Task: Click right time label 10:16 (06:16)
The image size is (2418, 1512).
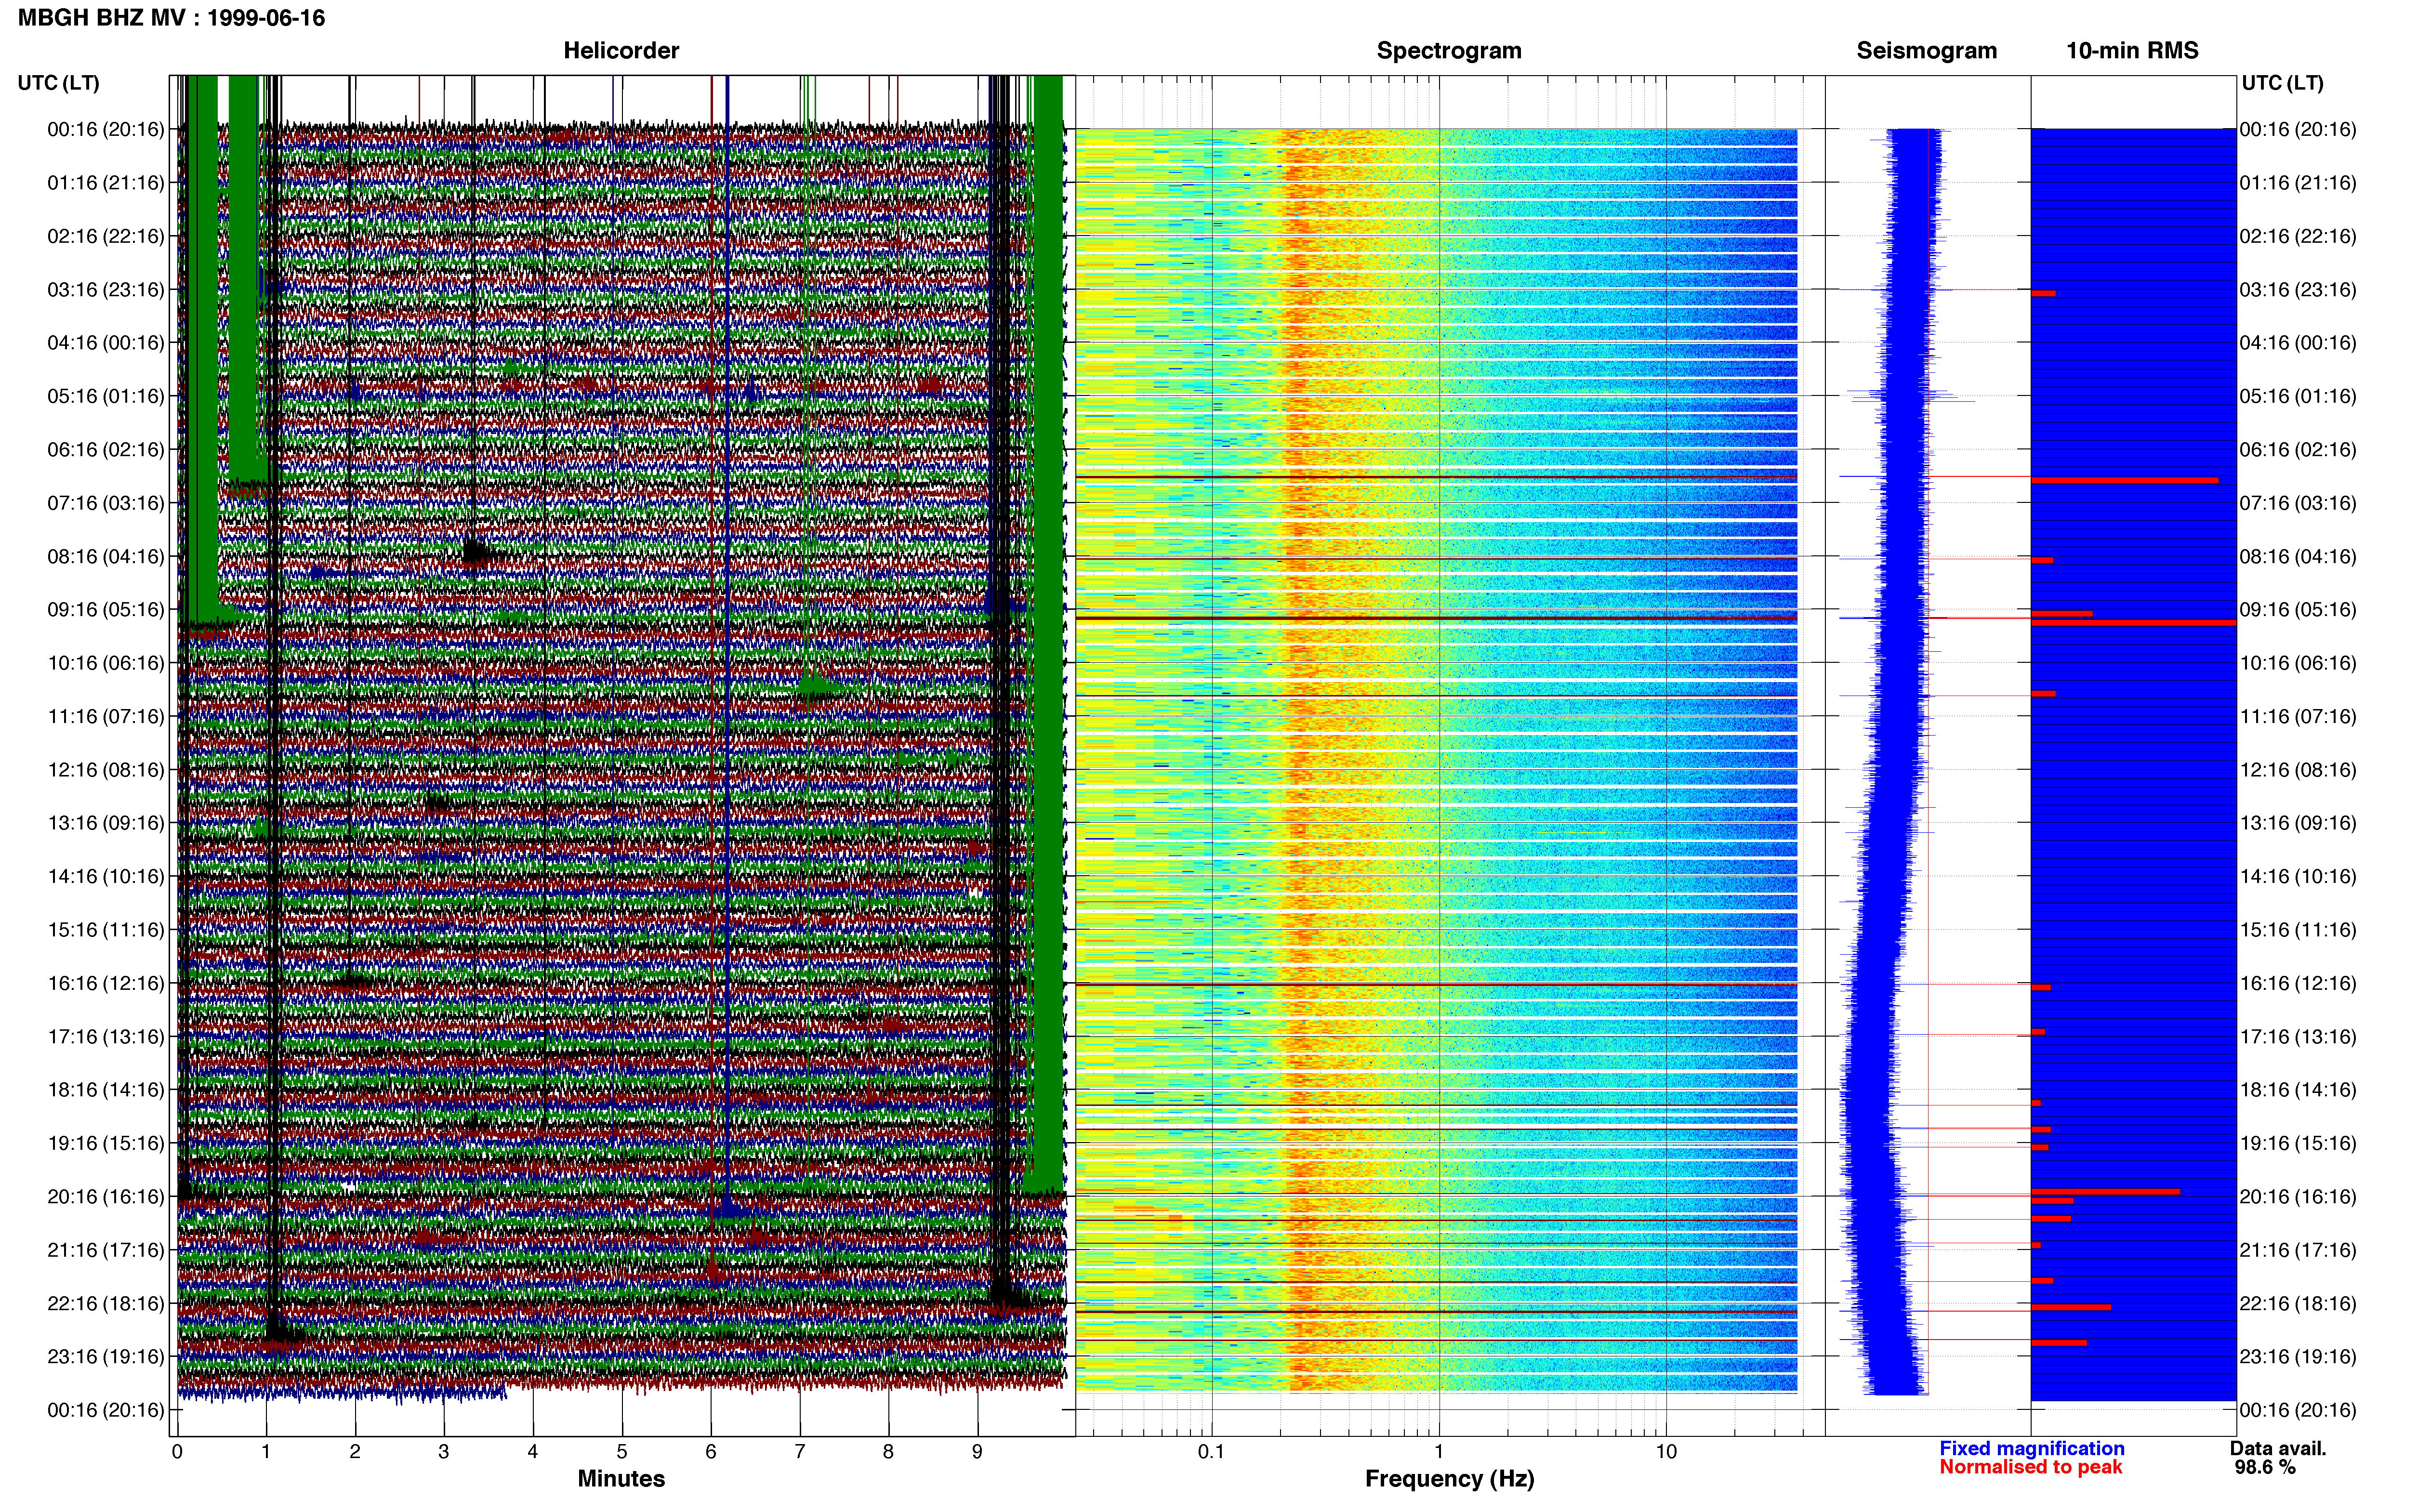Action: tap(2298, 663)
